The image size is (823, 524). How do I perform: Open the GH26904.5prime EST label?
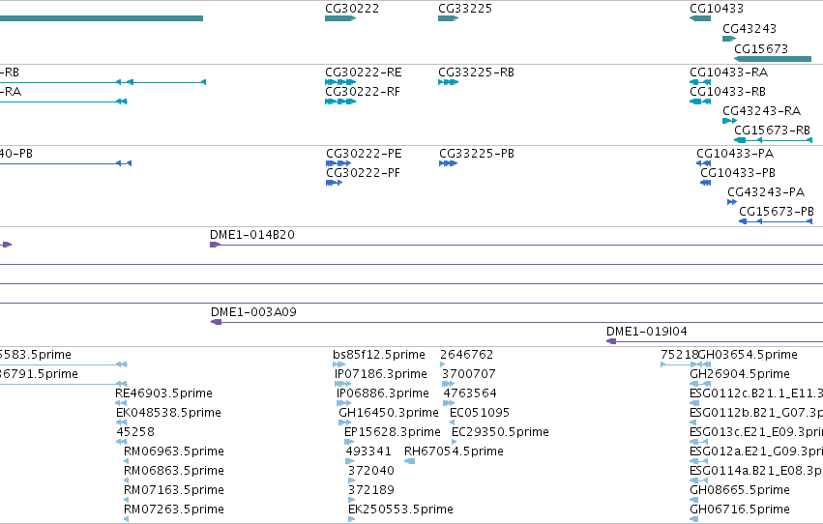pyautogui.click(x=740, y=374)
